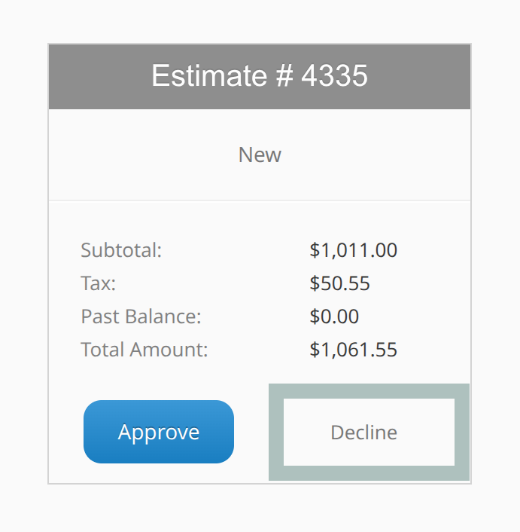Select the $50.55 tax value
Image resolution: width=520 pixels, height=532 pixels.
click(x=339, y=283)
